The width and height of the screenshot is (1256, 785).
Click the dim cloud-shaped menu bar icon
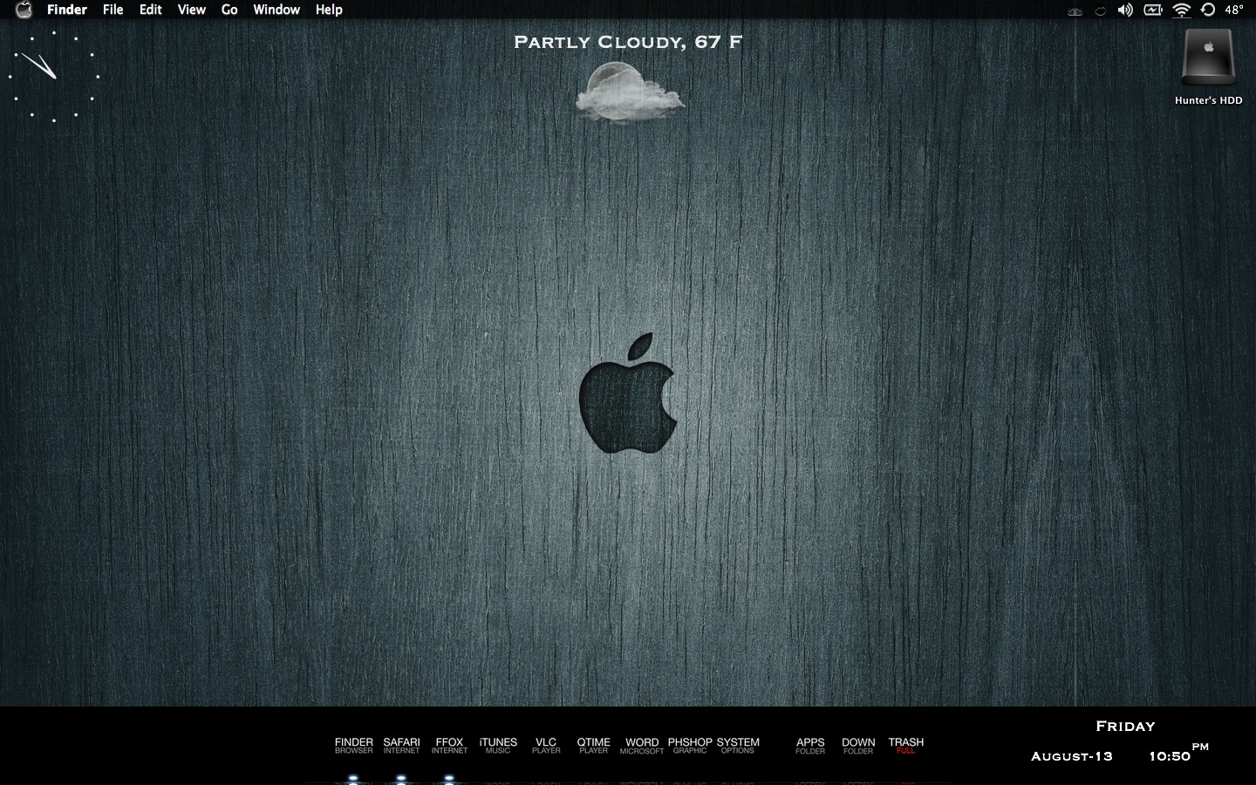[1101, 10]
